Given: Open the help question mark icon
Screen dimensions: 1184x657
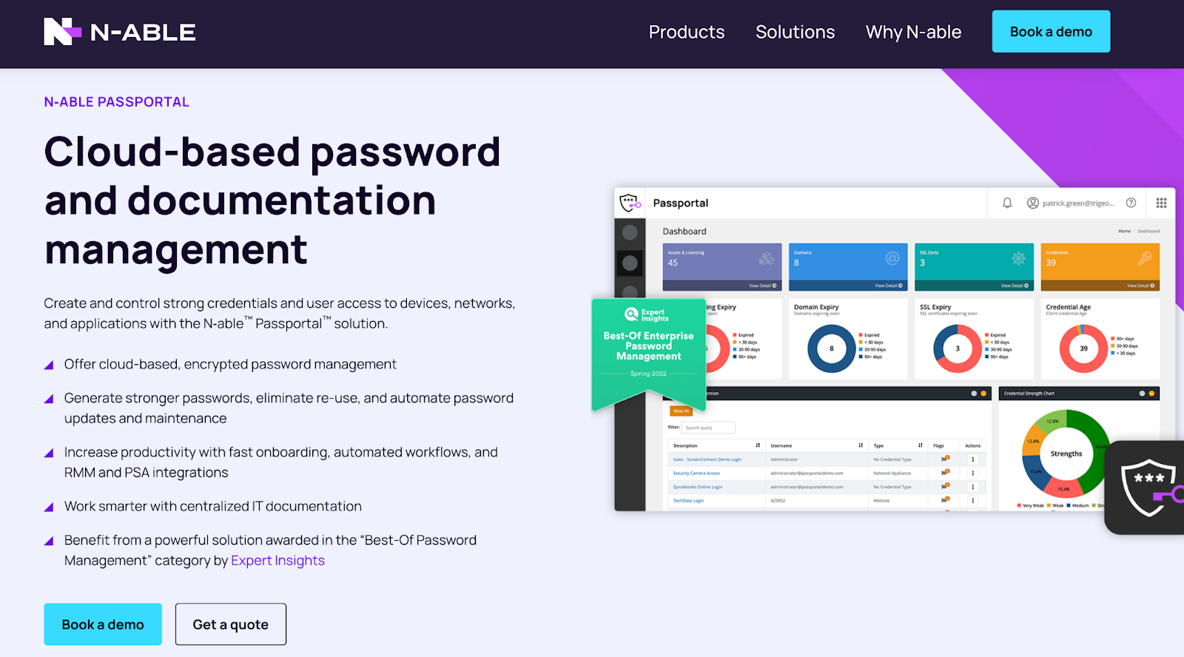Looking at the screenshot, I should tap(1131, 203).
